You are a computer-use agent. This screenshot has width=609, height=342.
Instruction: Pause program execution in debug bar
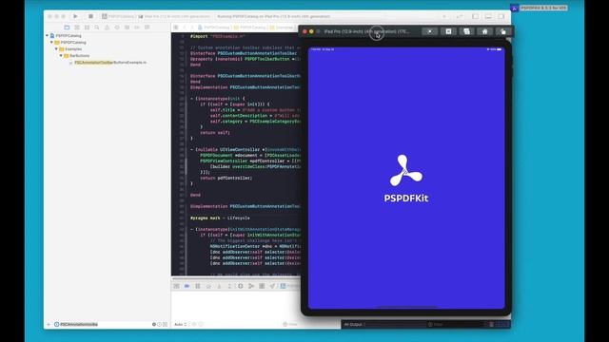coord(198,286)
